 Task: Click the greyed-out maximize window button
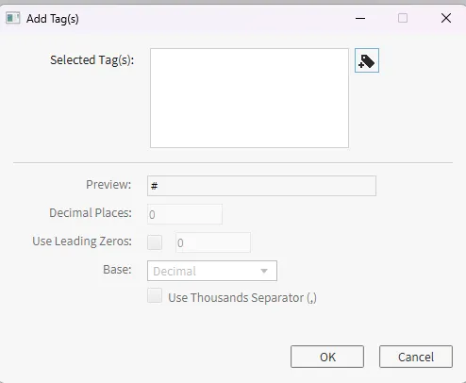tap(403, 18)
